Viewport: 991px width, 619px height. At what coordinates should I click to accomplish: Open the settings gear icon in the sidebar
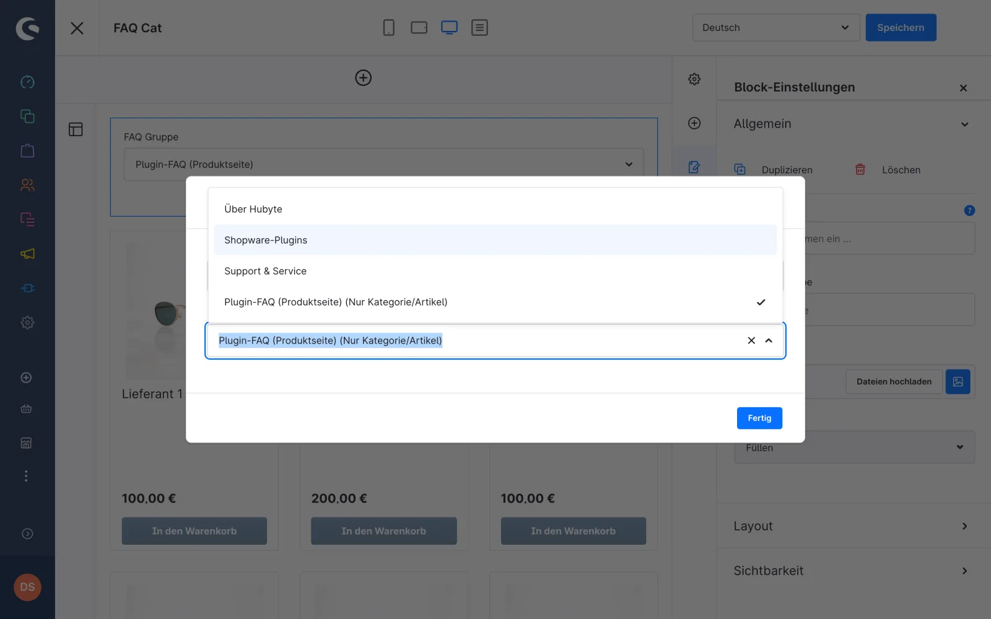[27, 322]
